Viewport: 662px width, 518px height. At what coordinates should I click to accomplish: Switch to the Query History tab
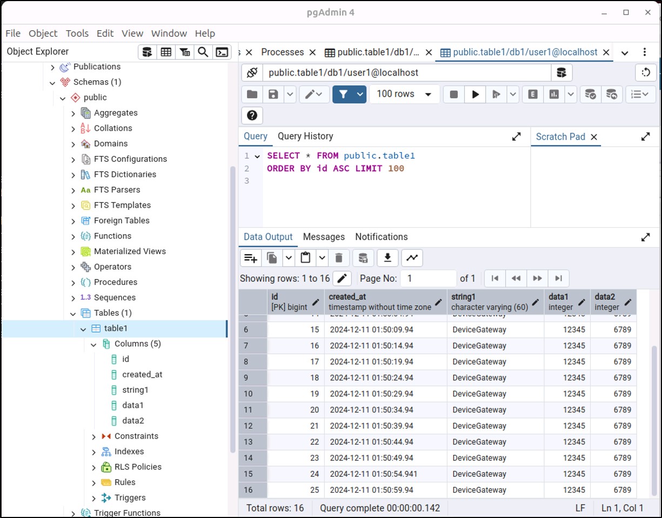pyautogui.click(x=305, y=137)
